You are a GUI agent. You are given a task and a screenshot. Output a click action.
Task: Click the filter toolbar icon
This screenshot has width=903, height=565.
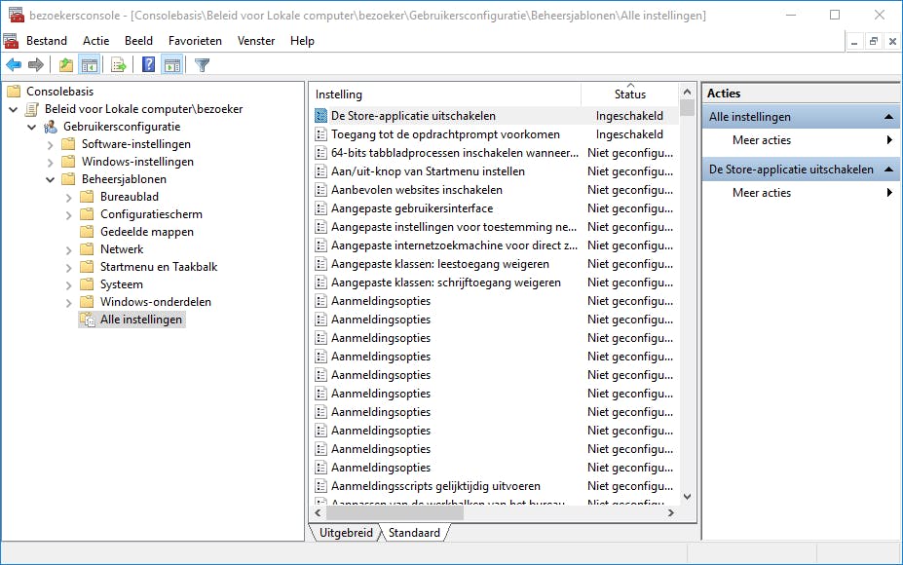(201, 64)
